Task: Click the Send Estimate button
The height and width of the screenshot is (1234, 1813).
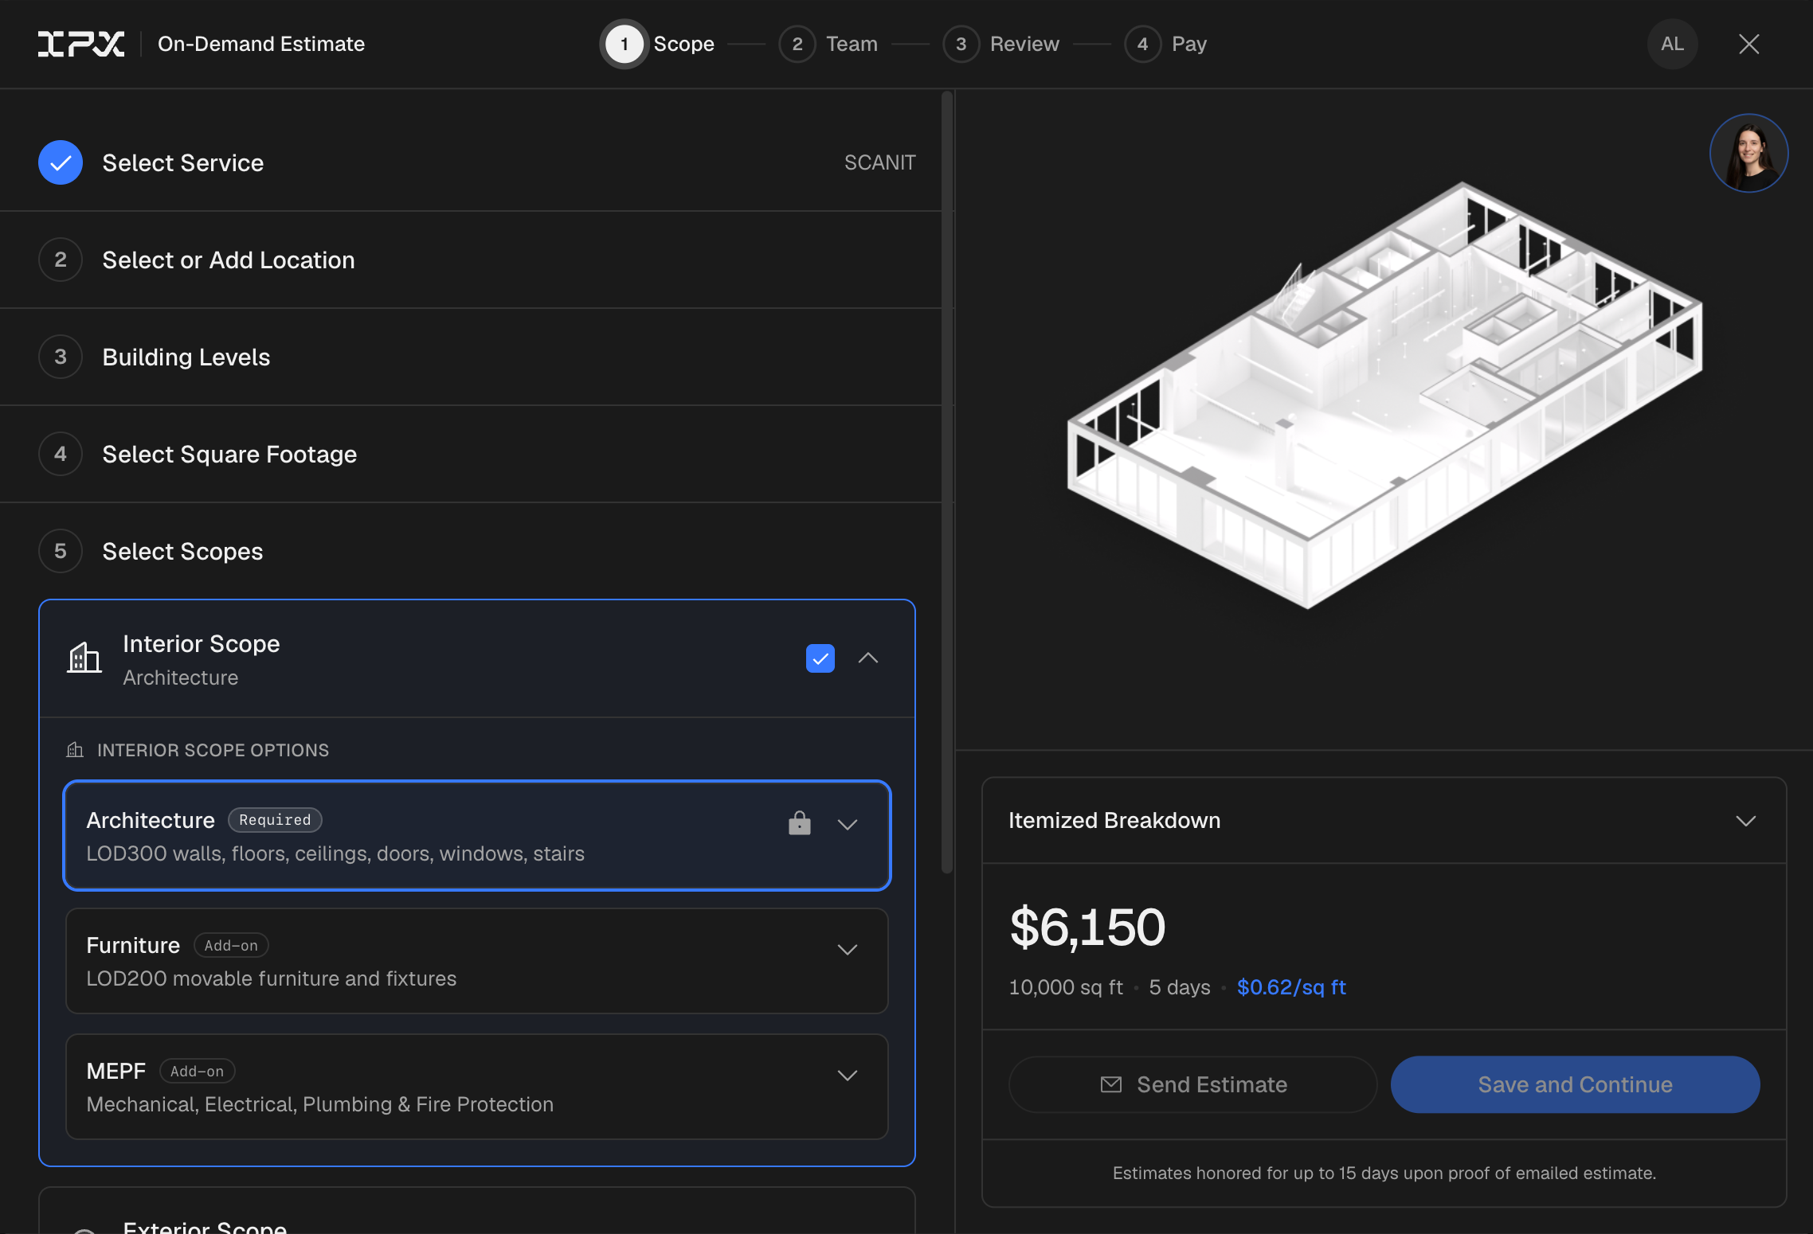Action: click(x=1192, y=1084)
